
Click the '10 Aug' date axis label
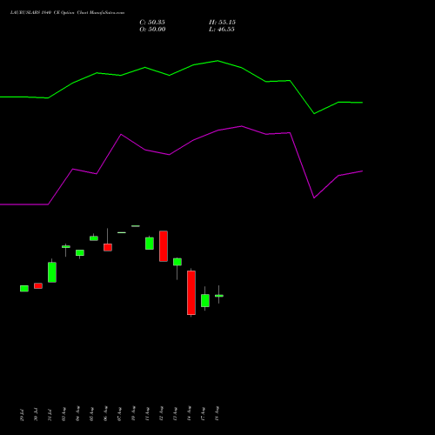coord(133,414)
